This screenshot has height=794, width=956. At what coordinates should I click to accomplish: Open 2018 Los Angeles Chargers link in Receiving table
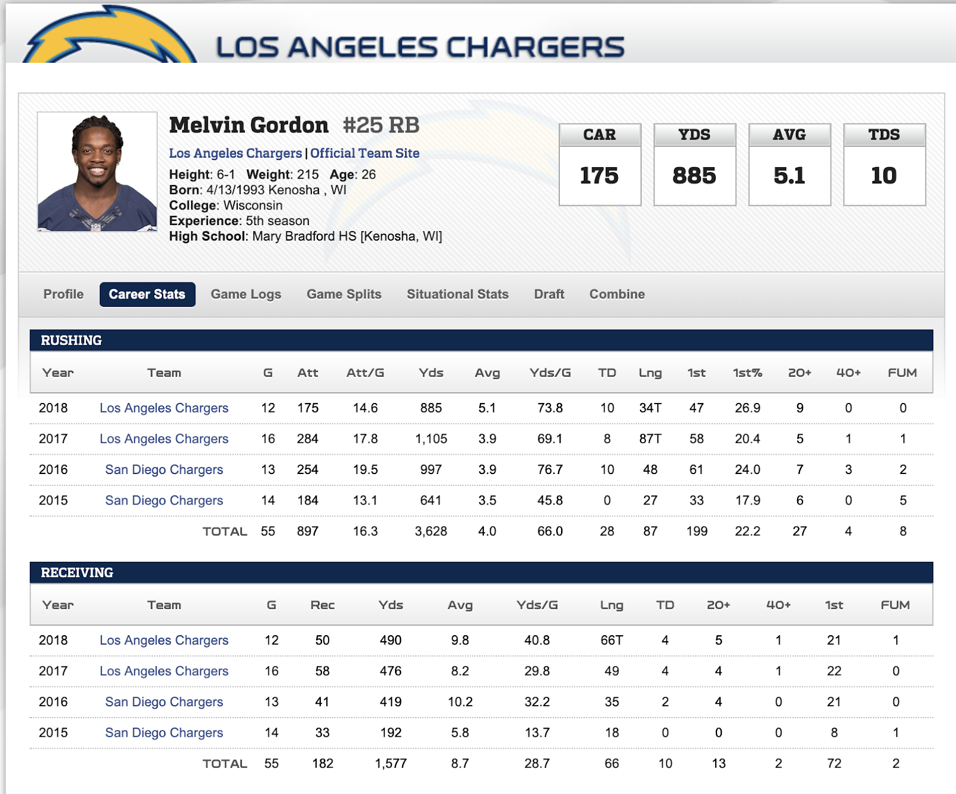coord(164,641)
